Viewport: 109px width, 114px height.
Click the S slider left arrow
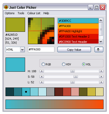(42, 77)
